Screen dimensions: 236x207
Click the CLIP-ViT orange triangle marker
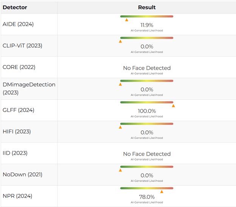120,41
